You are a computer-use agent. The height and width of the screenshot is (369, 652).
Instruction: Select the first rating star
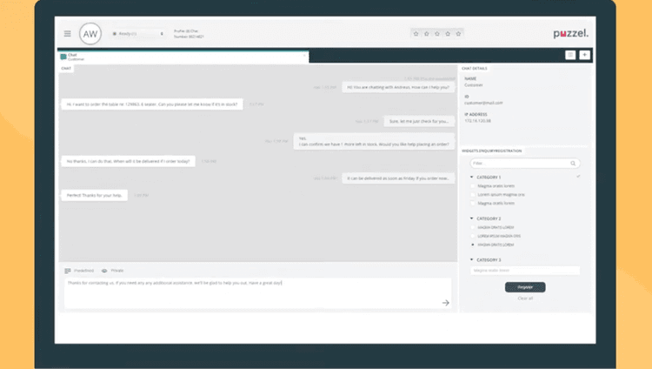point(416,34)
